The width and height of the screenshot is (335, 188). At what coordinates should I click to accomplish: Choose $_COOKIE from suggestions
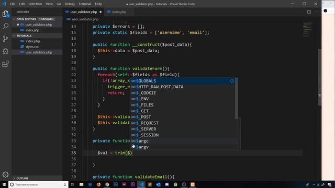(183, 93)
